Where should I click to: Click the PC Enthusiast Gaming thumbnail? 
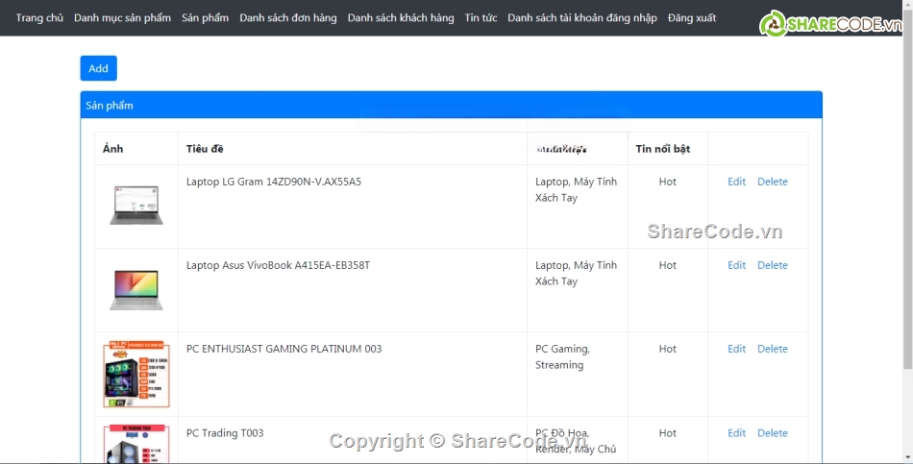[136, 374]
